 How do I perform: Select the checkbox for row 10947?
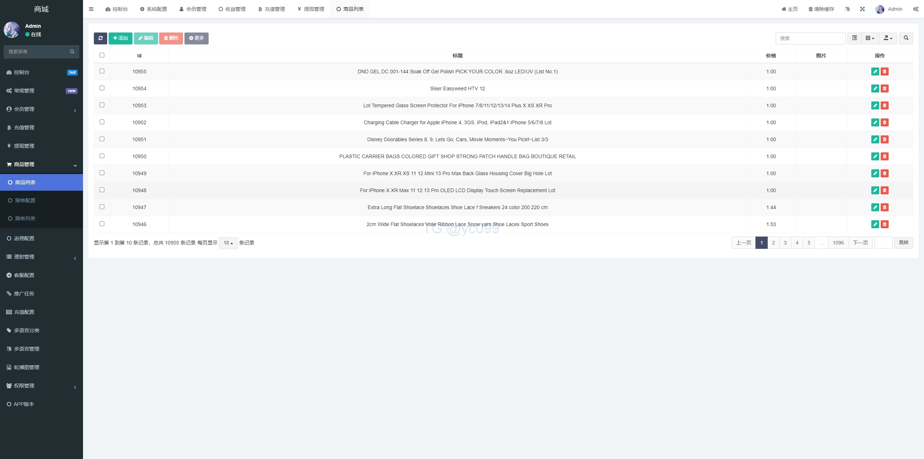[102, 207]
